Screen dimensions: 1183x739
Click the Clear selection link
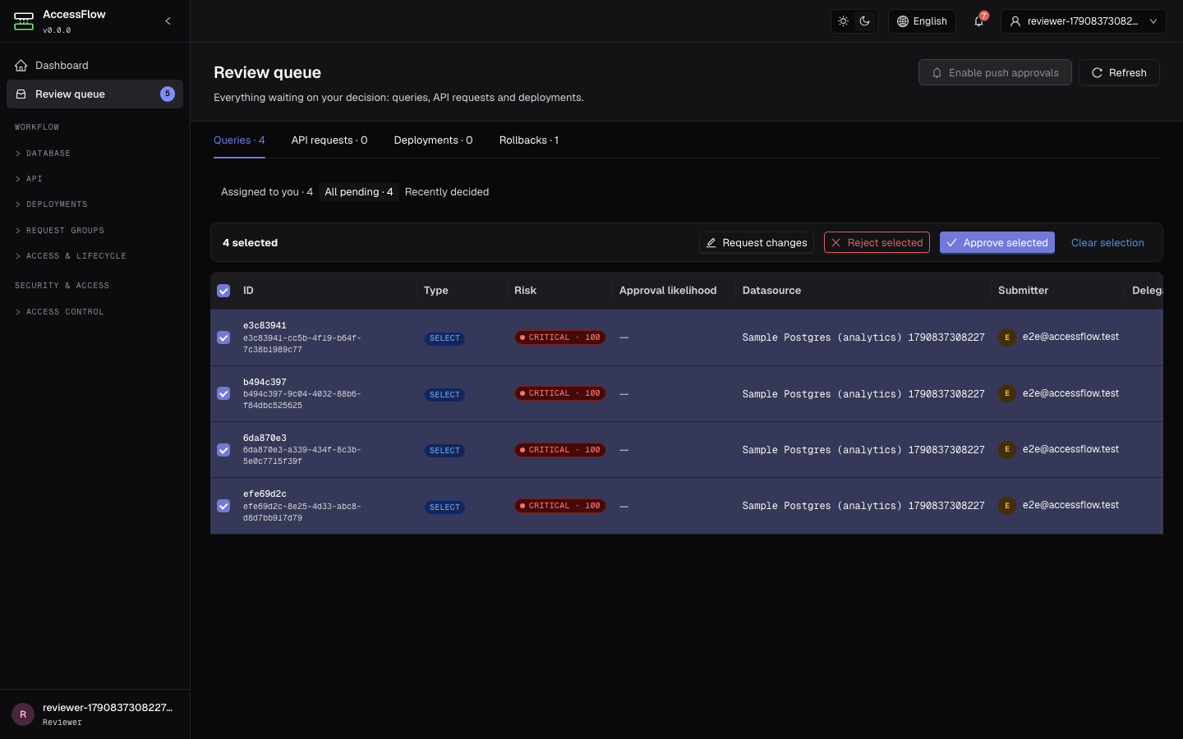point(1107,243)
